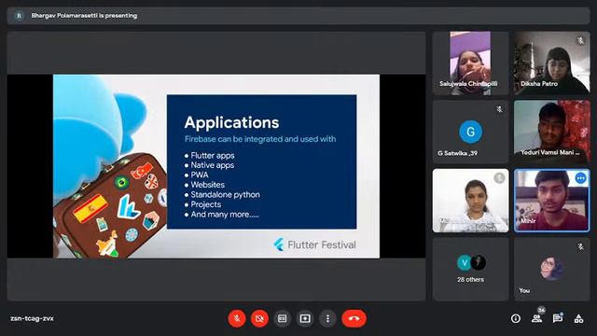Click the muted mic icon on Diksha Patro's tile
Image resolution: width=597 pixels, height=336 pixels.
click(580, 40)
